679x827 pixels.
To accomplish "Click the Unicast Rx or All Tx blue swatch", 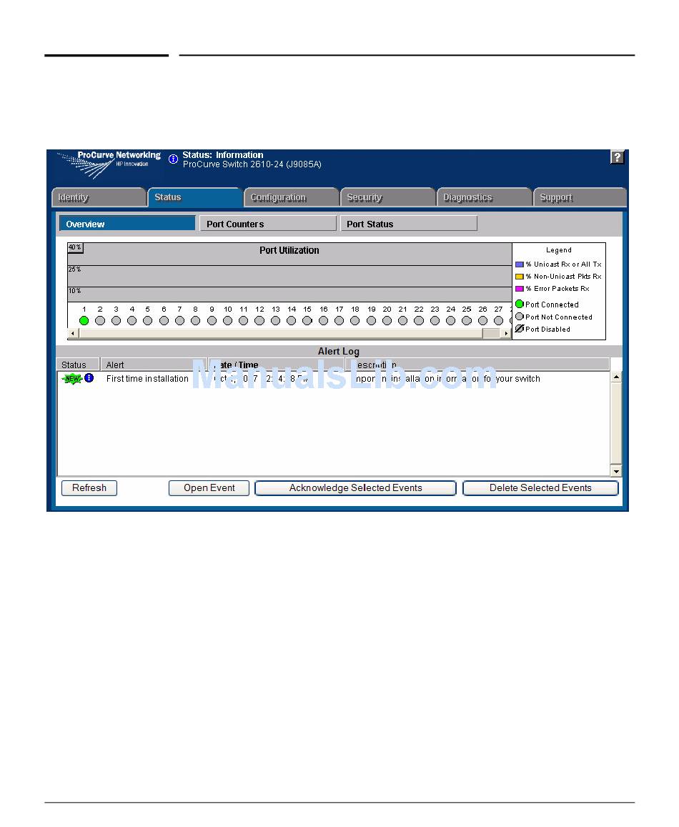I will pos(520,264).
